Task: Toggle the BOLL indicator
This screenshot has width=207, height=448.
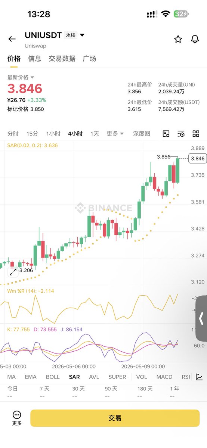Action: [x=53, y=377]
